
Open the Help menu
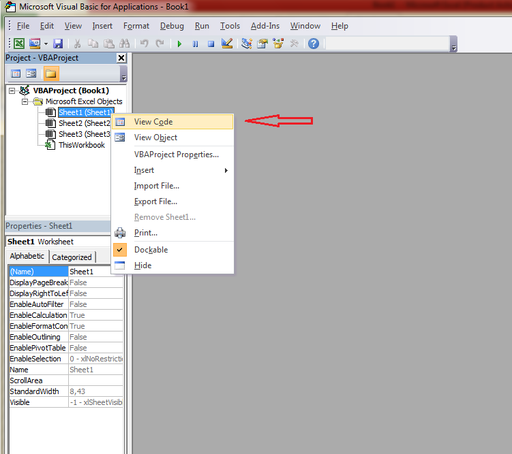340,26
